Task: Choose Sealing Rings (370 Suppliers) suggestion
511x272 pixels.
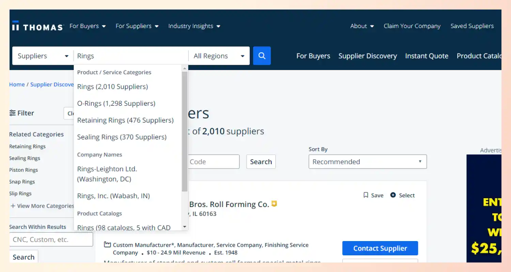Action: point(122,137)
